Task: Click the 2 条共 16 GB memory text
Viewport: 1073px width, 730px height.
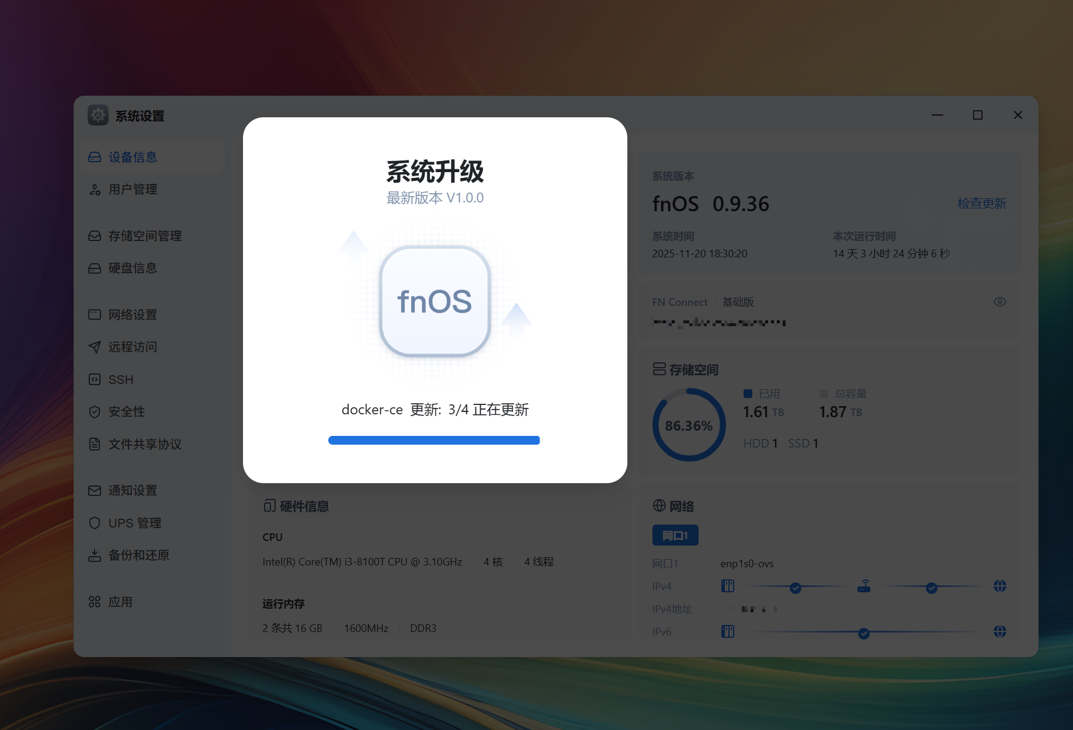Action: click(x=293, y=628)
